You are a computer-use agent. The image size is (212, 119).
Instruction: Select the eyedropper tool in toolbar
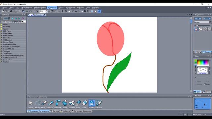pyautogui.click(x=73, y=11)
